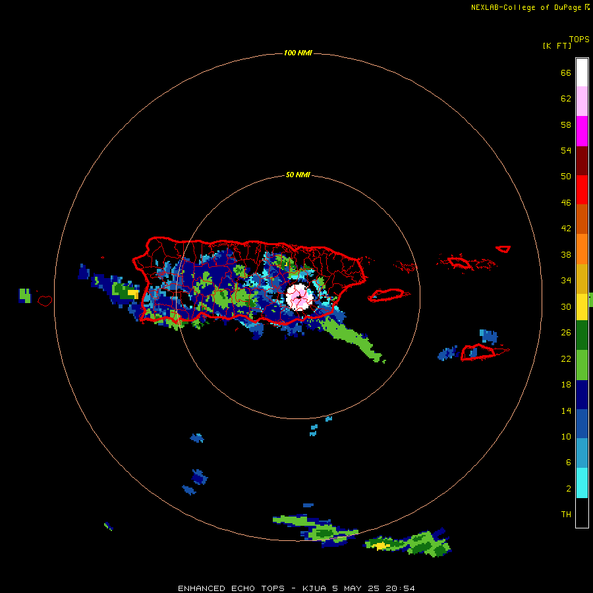Pick the bright yellow legend swatch
The width and height of the screenshot is (593, 593).
coord(582,307)
